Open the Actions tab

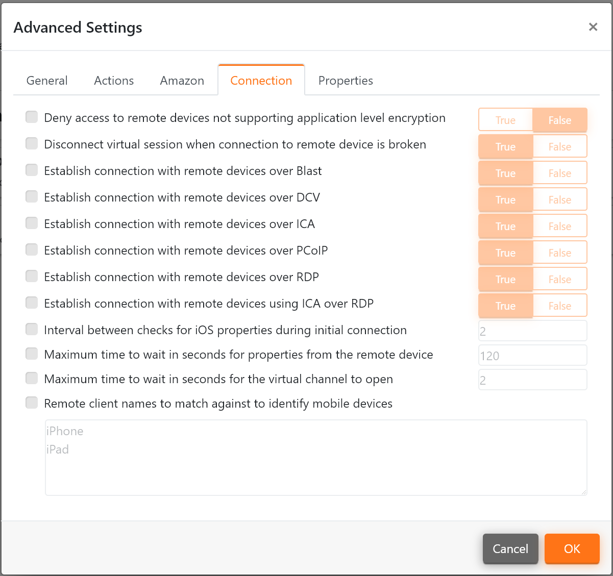(x=113, y=80)
